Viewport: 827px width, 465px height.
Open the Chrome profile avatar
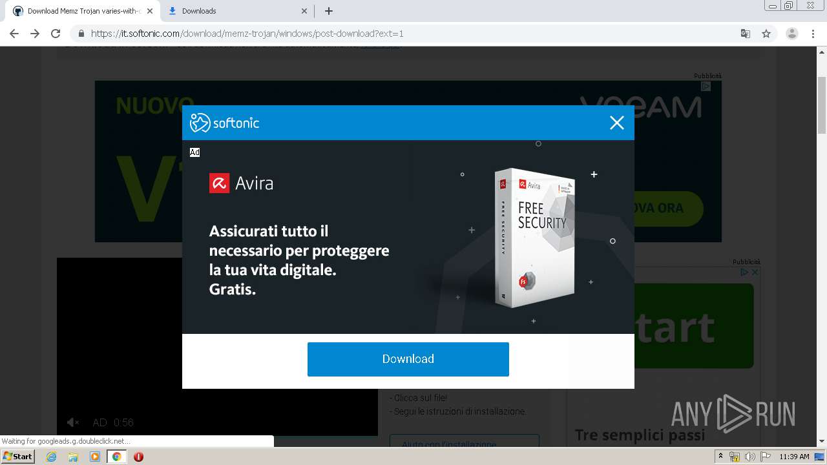coord(792,34)
